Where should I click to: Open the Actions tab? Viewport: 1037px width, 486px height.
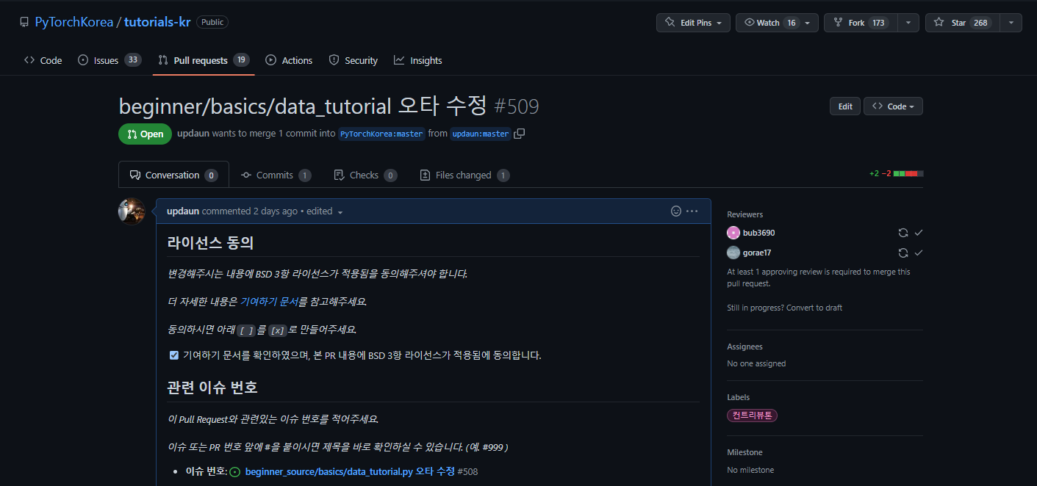tap(289, 60)
